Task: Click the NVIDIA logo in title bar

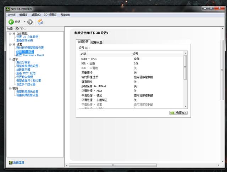Action: coord(8,9)
